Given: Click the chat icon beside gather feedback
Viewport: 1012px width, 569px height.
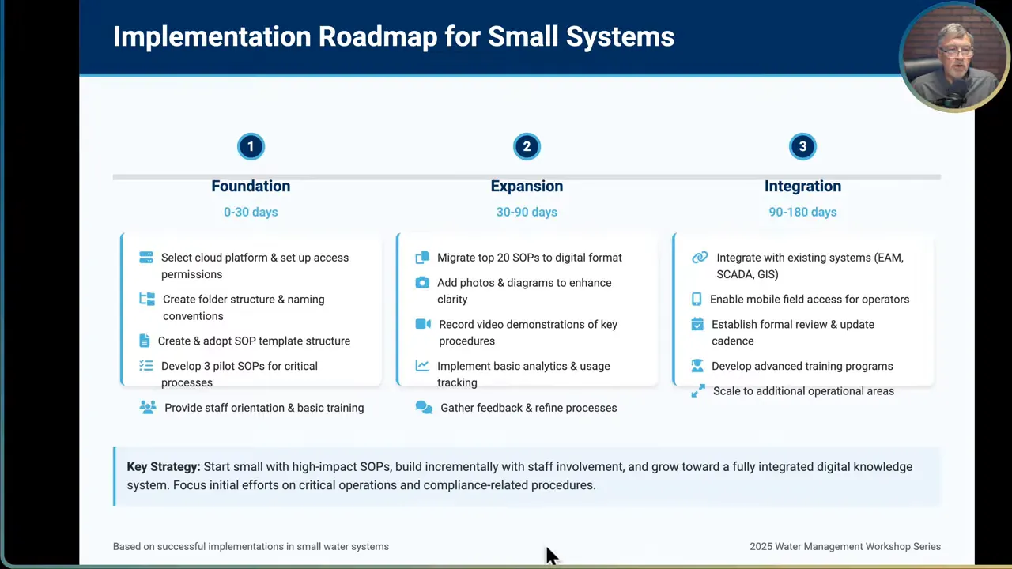Looking at the screenshot, I should click(424, 406).
